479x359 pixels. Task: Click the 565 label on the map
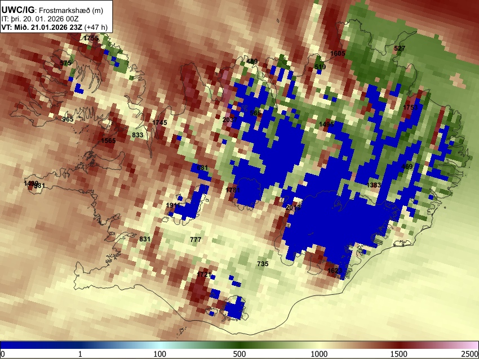(x=256, y=113)
